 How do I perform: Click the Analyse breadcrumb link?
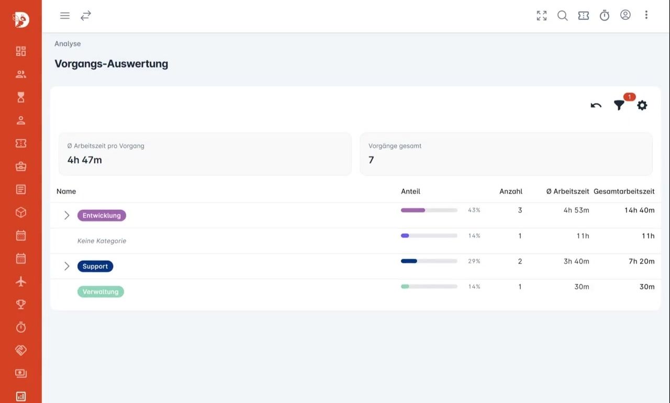(68, 44)
